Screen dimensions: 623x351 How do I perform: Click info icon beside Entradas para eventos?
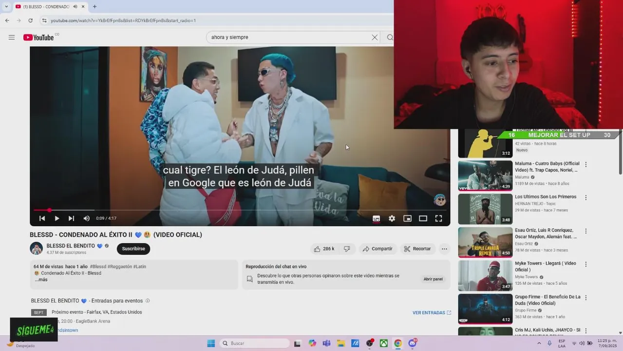click(x=148, y=301)
